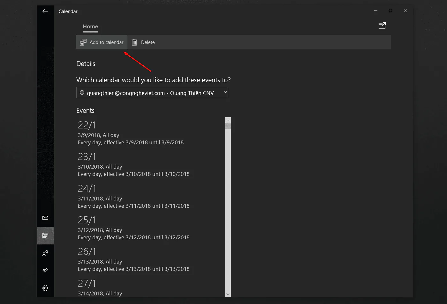Select the Home tab
The image size is (447, 304).
pos(90,27)
